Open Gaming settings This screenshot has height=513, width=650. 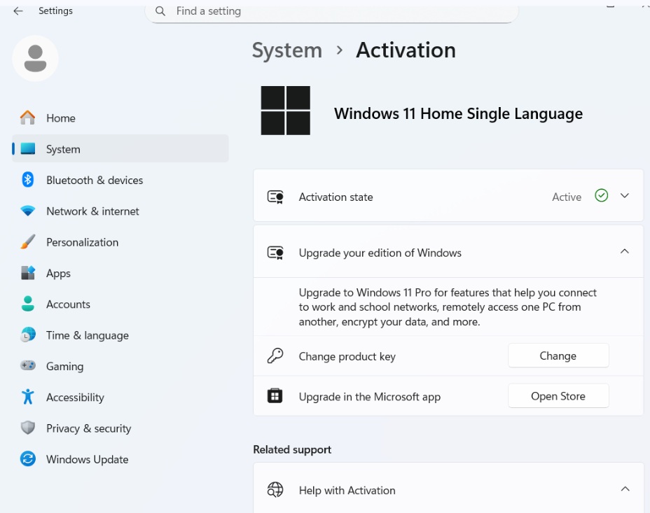pyautogui.click(x=120, y=367)
